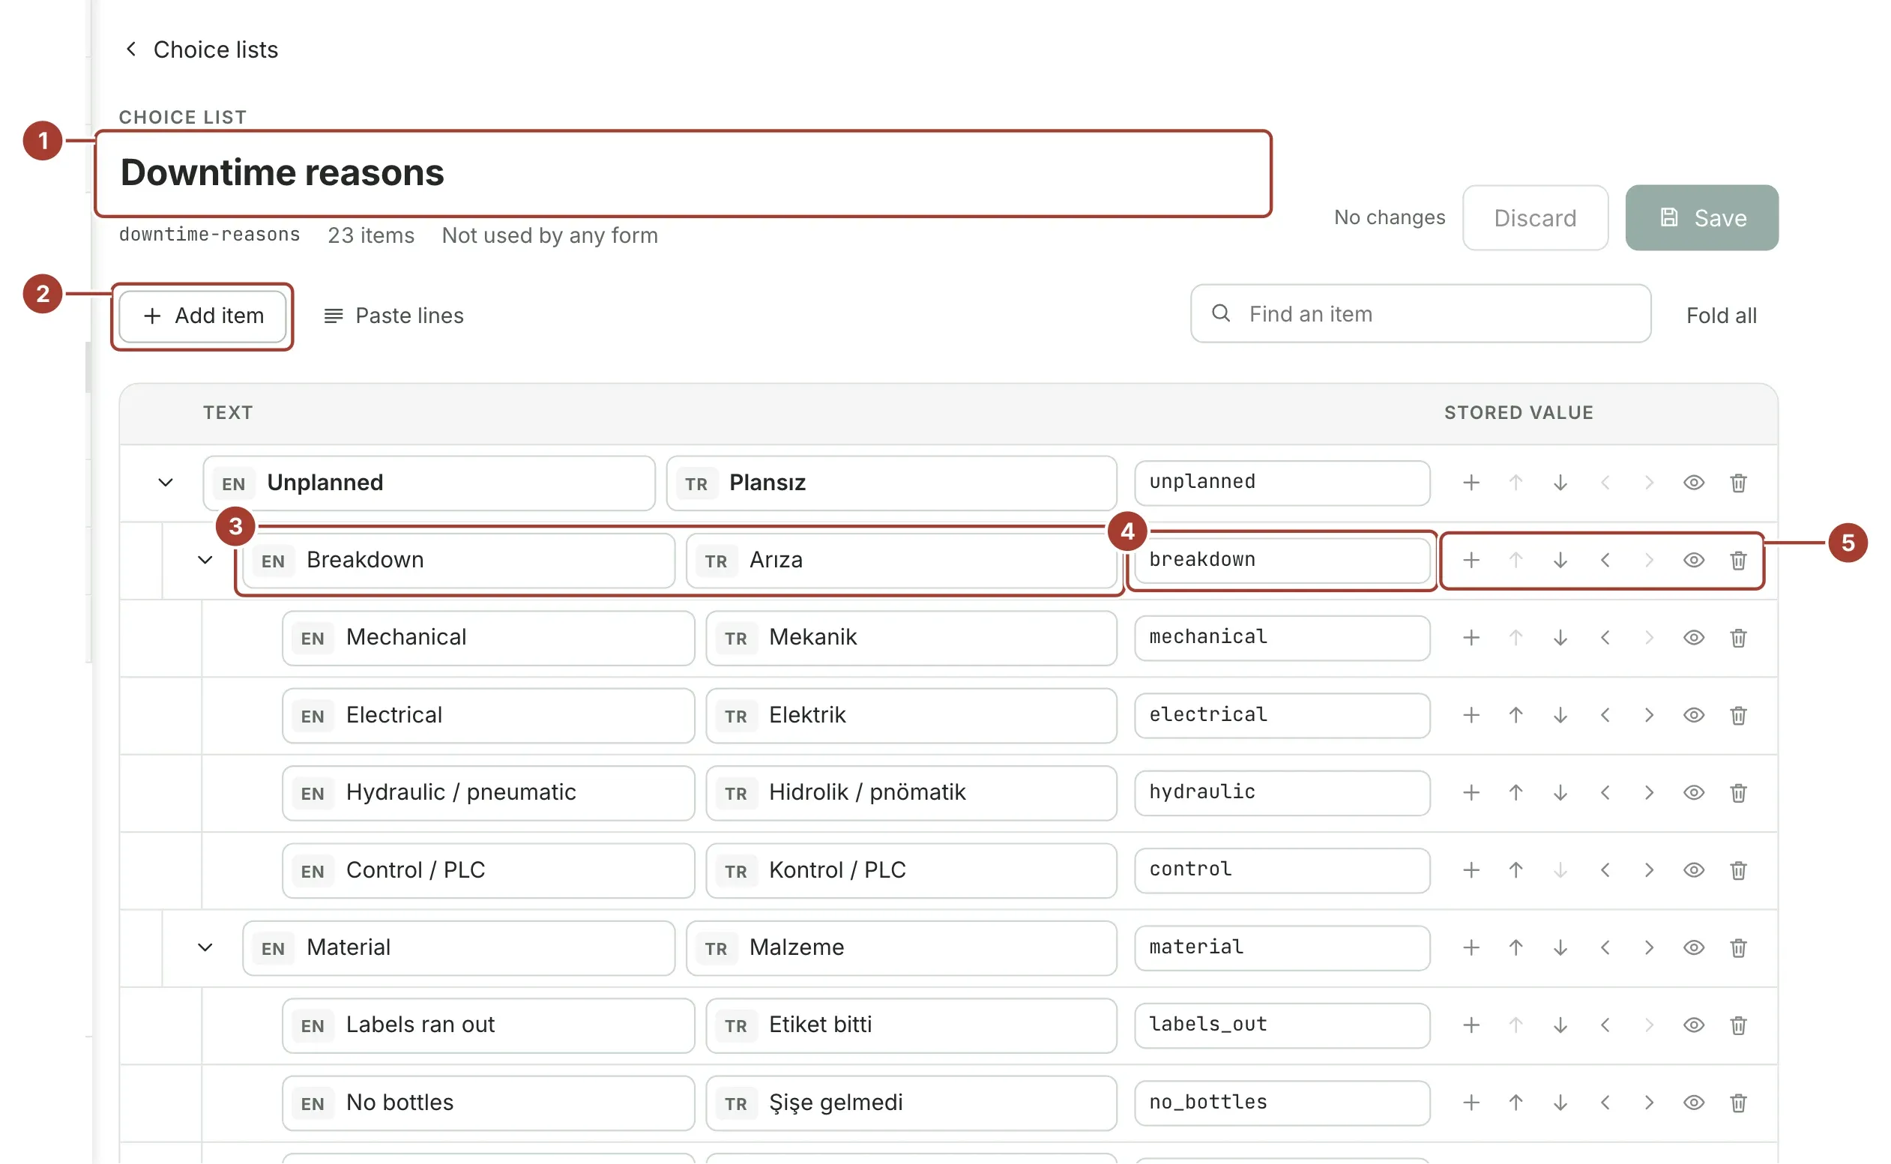The image size is (1891, 1164).
Task: Toggle visibility of the Electrical item
Action: click(1693, 716)
